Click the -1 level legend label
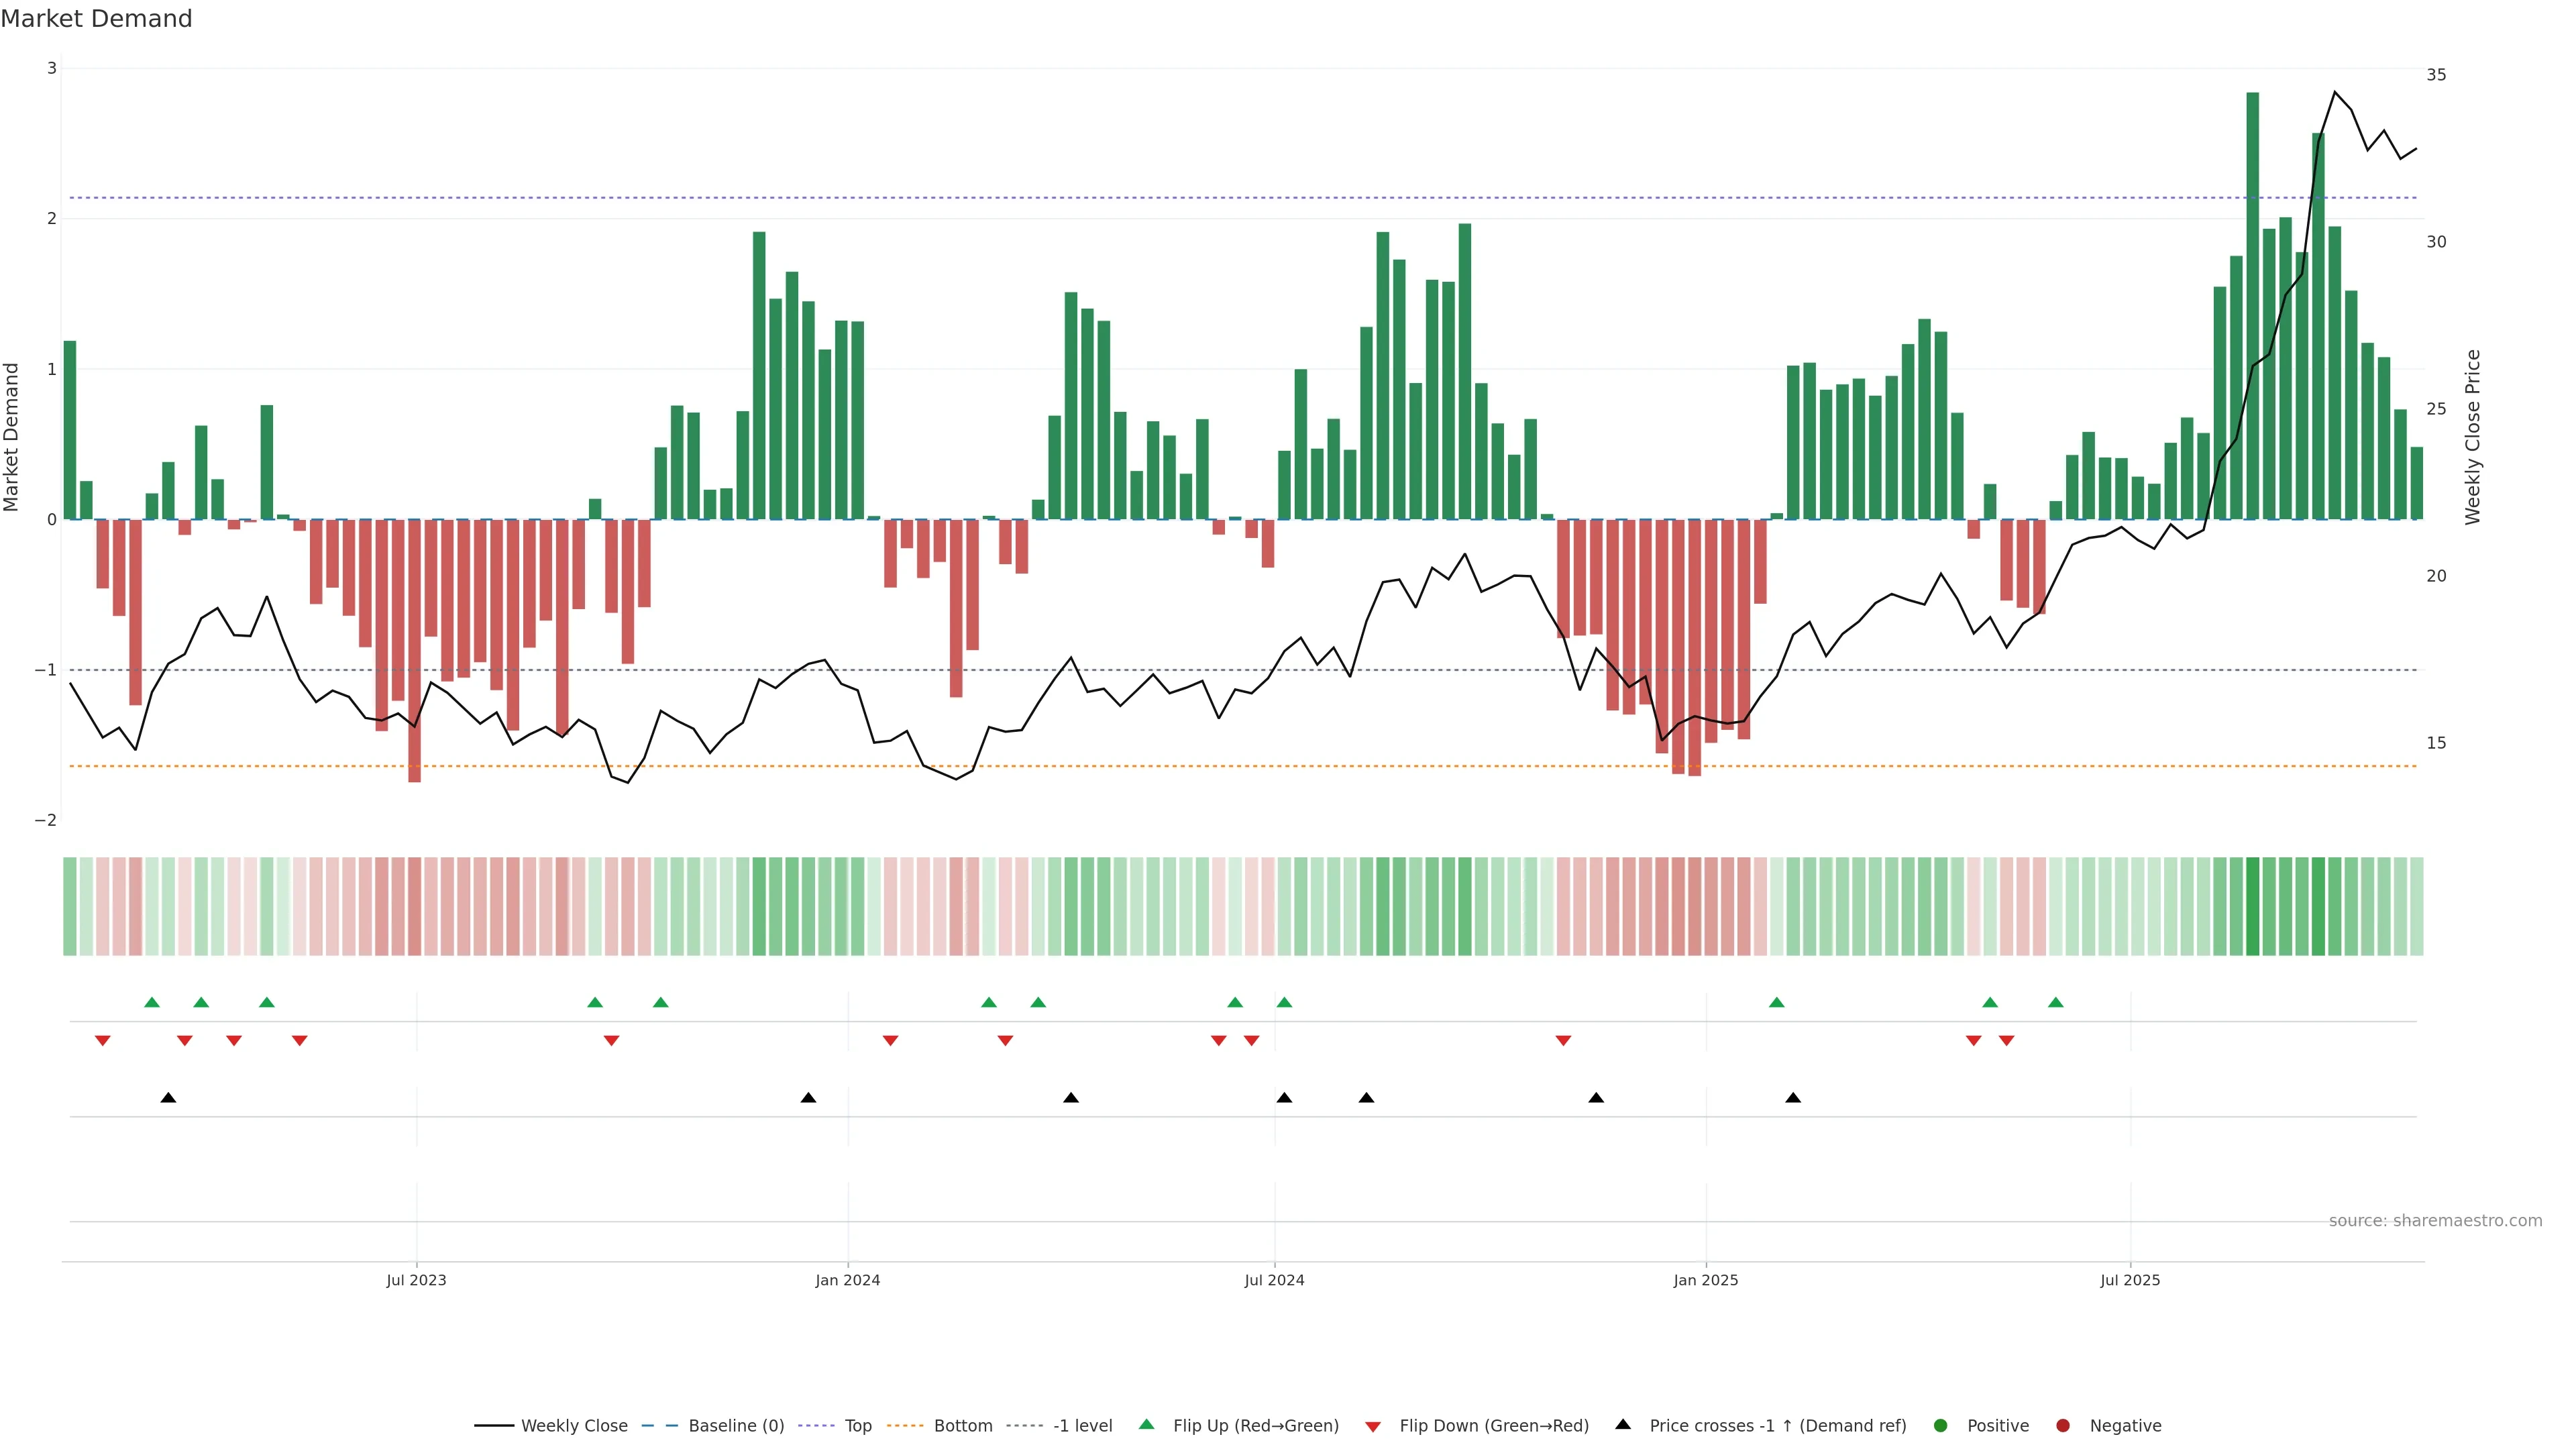This screenshot has width=2576, height=1449. [1082, 1425]
